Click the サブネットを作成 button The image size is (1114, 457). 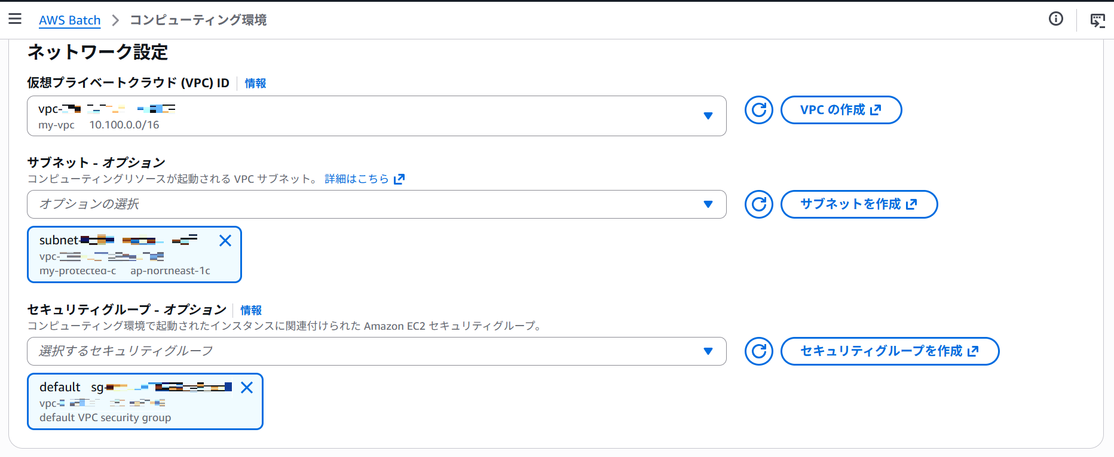pos(859,204)
